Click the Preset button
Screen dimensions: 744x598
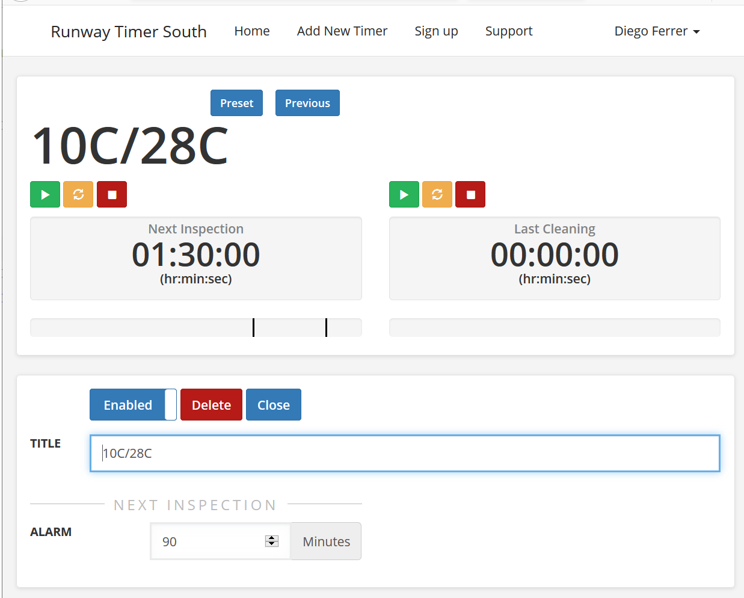[236, 103]
